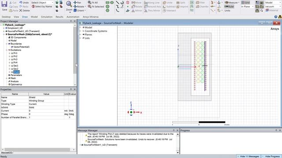
Task: Close the Message Manager panel
Action: tap(177, 130)
